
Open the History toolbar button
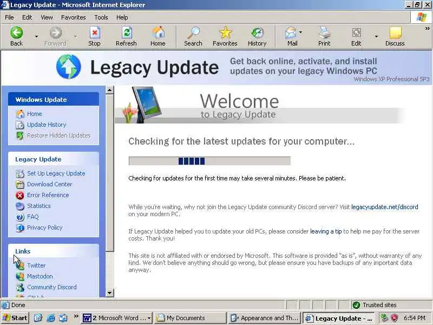point(257,36)
